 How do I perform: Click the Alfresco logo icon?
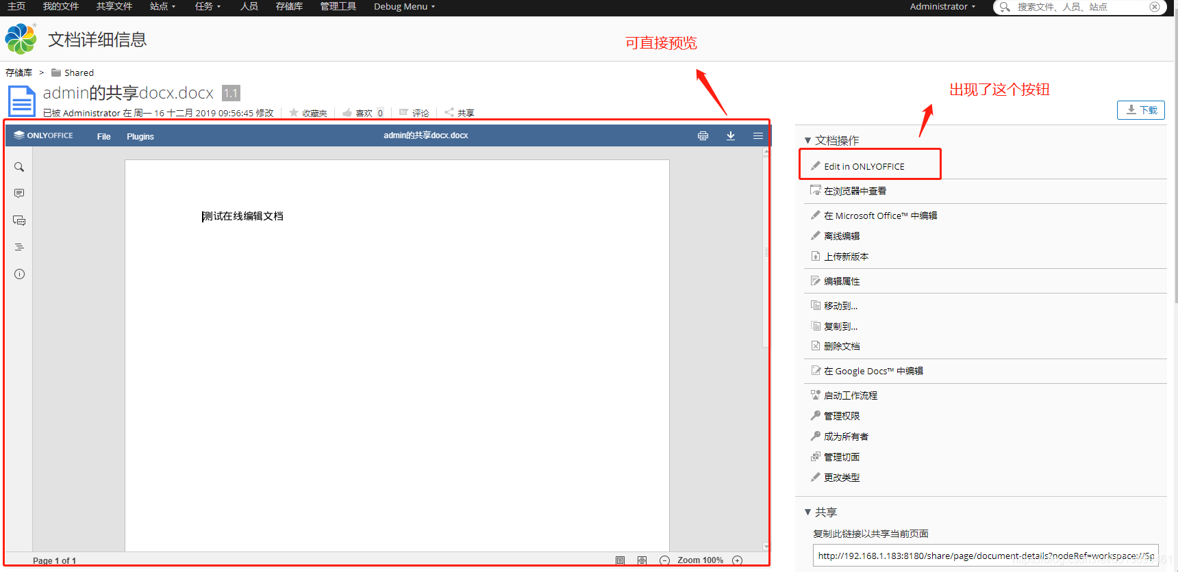(21, 39)
